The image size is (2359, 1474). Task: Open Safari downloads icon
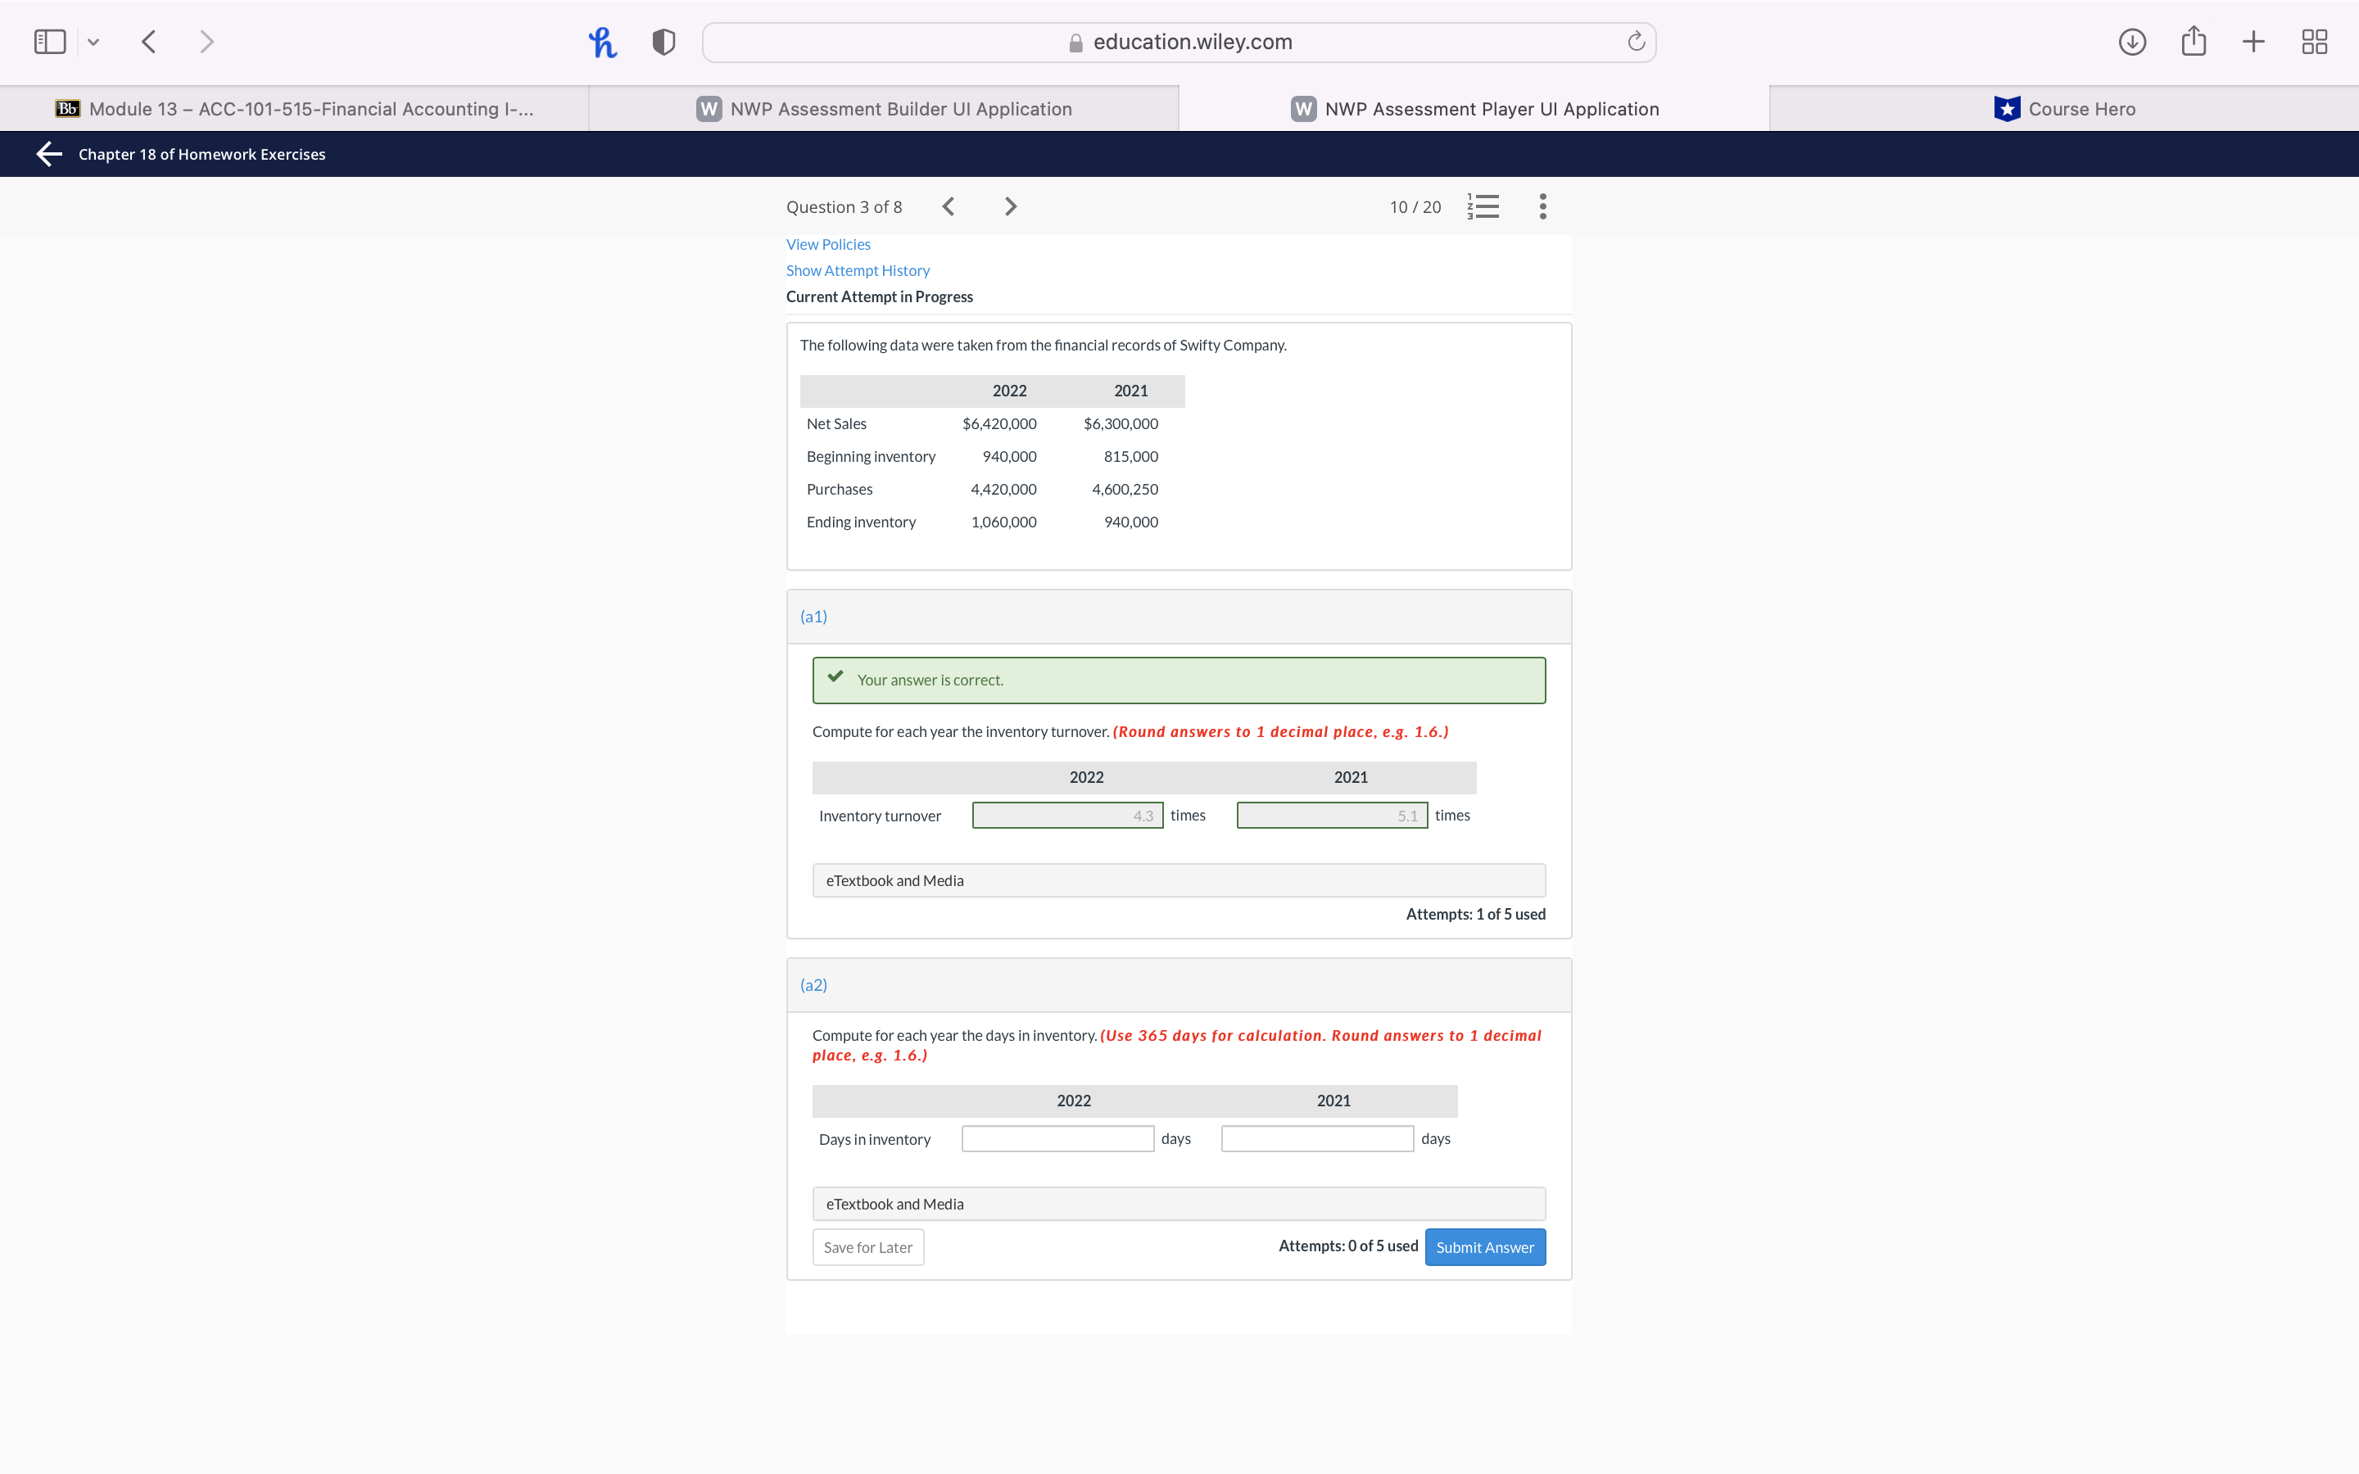pos(2132,42)
